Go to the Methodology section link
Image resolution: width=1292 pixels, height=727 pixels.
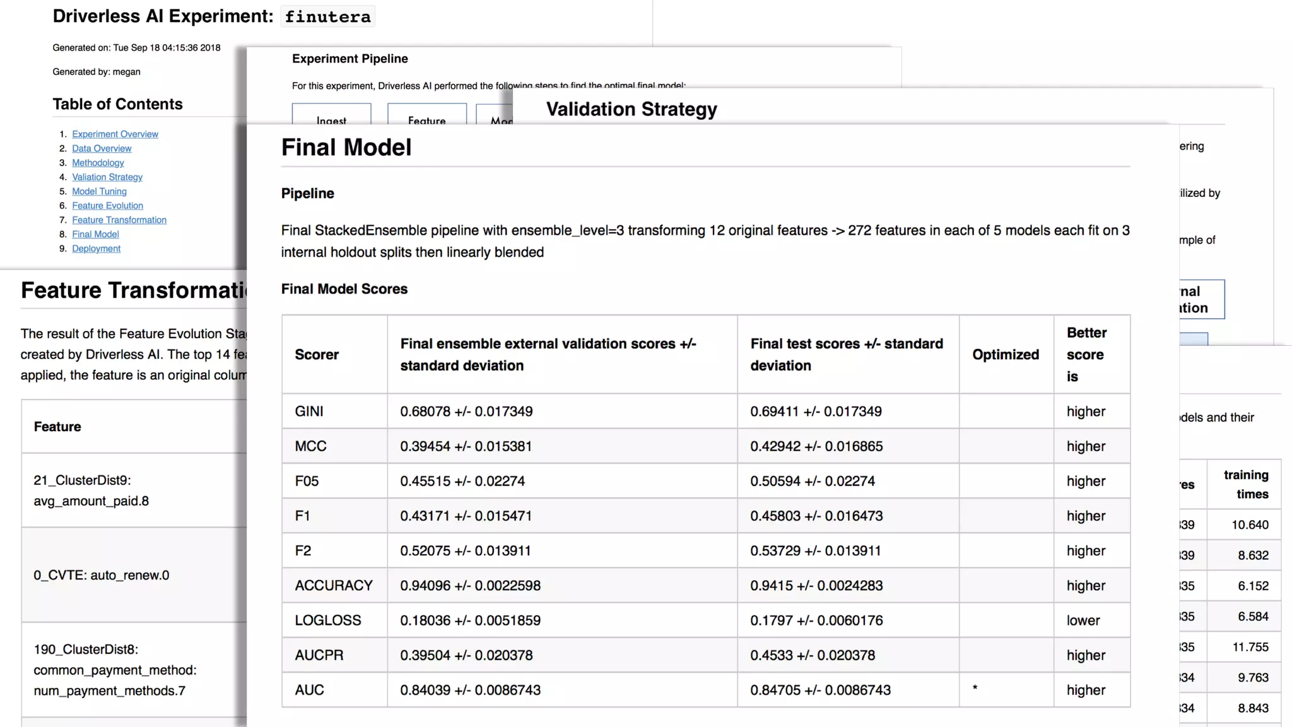[x=98, y=163]
